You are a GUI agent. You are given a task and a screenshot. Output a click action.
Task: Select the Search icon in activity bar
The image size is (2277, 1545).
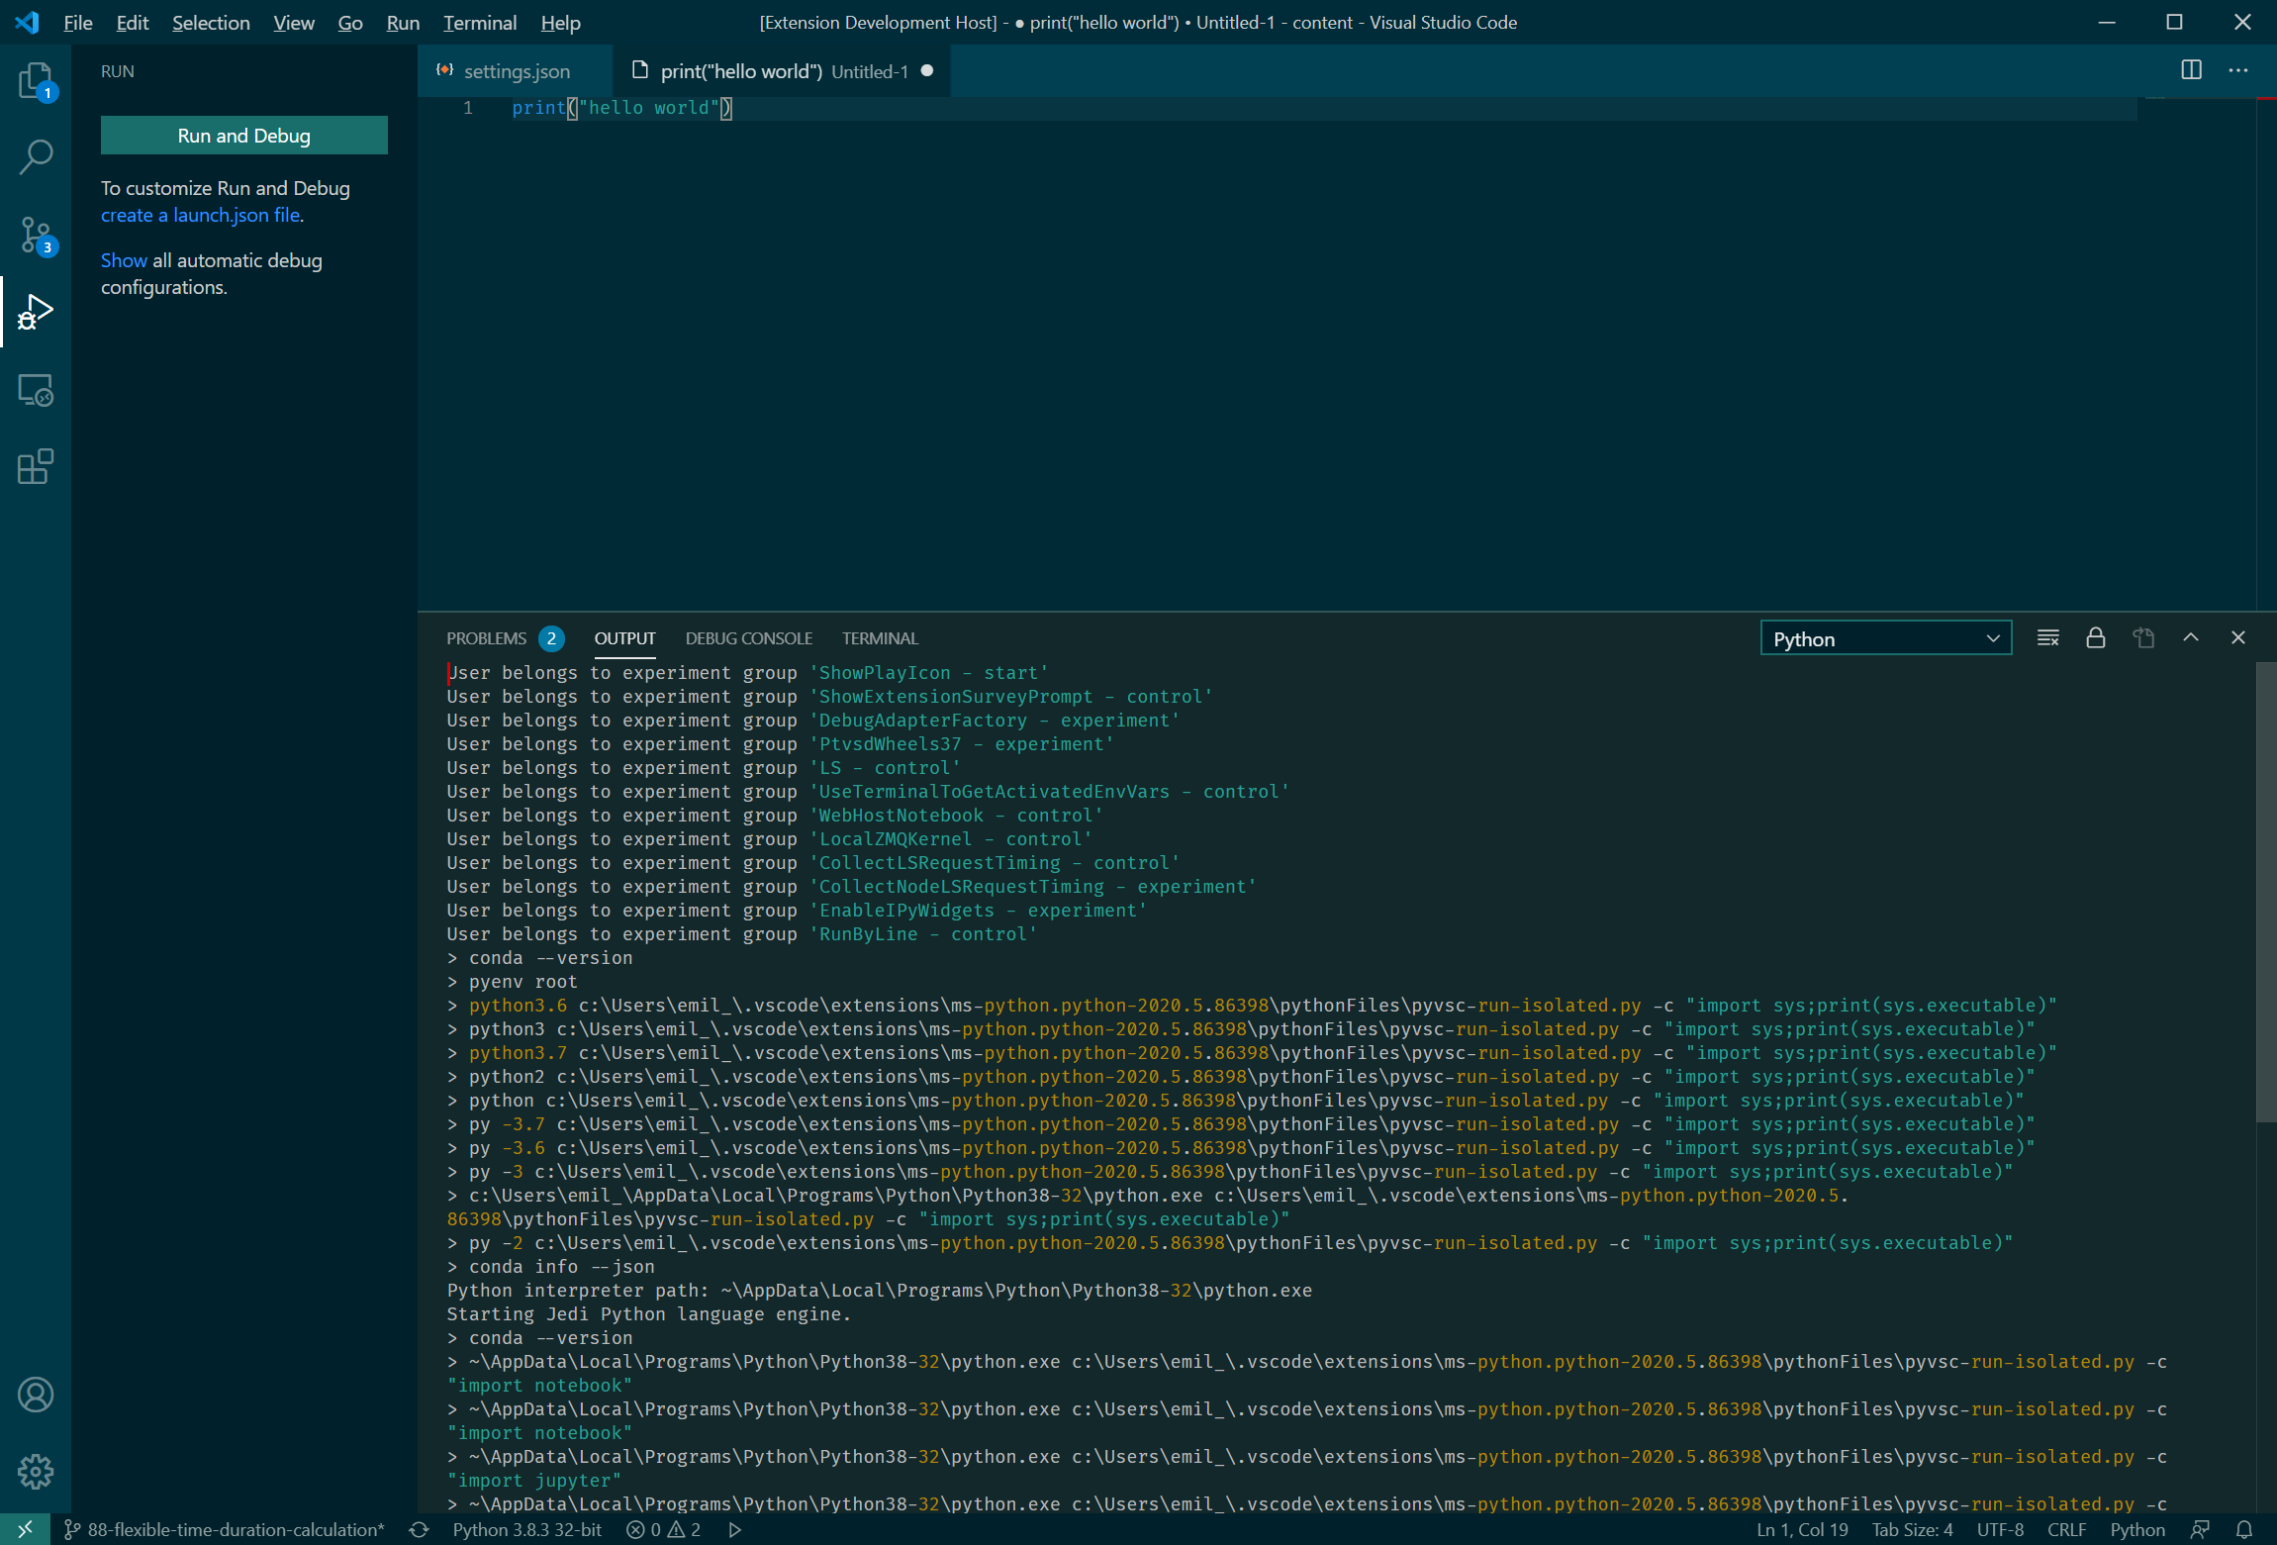[35, 157]
